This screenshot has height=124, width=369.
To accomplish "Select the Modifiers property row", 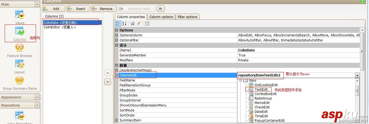I will [178, 60].
